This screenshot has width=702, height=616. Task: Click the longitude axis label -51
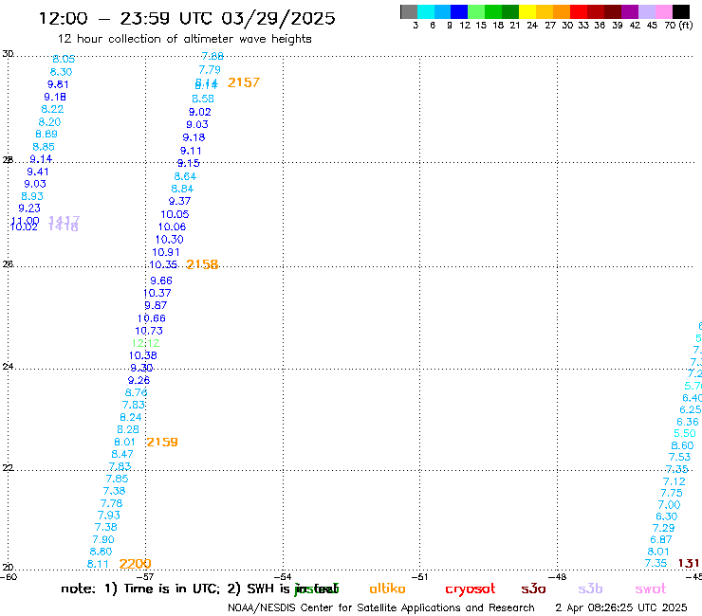coord(420,576)
